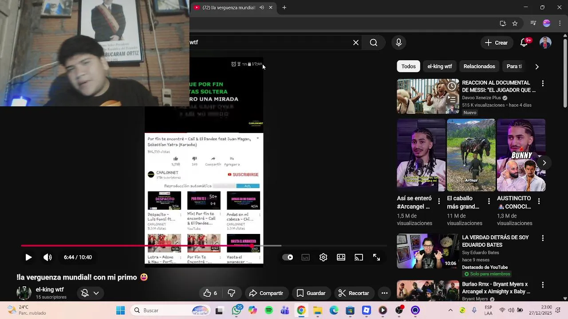This screenshot has width=568, height=319.
Task: Toggle the autoplay switch in player controls
Action: 288,257
